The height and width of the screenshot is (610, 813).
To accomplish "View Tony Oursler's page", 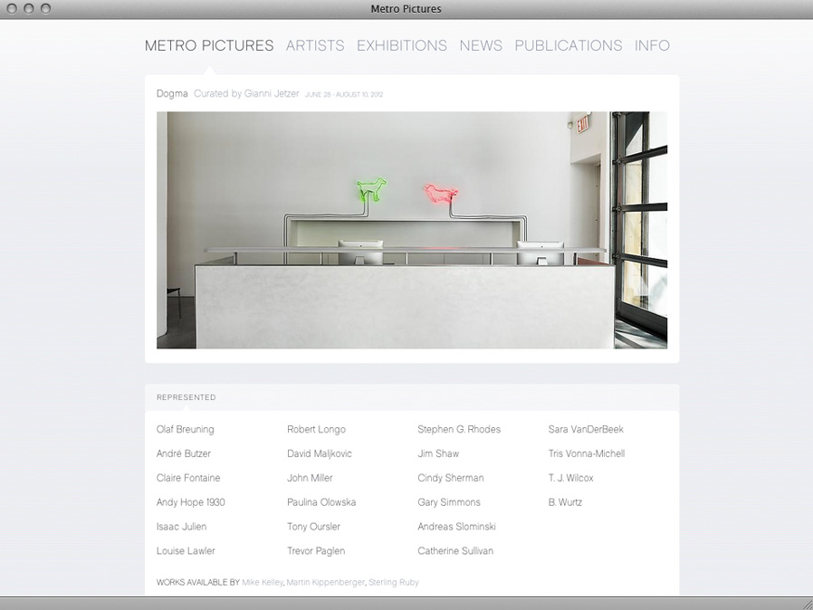I will [x=313, y=527].
